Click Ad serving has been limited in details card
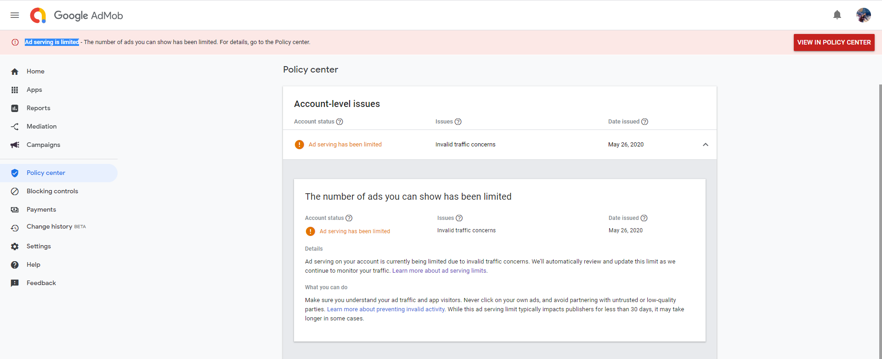The height and width of the screenshot is (359, 882). coord(355,231)
